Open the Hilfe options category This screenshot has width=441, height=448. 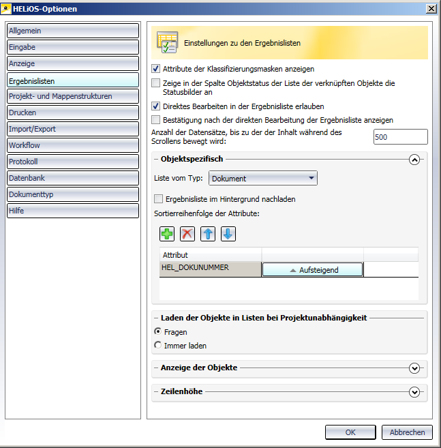73,211
